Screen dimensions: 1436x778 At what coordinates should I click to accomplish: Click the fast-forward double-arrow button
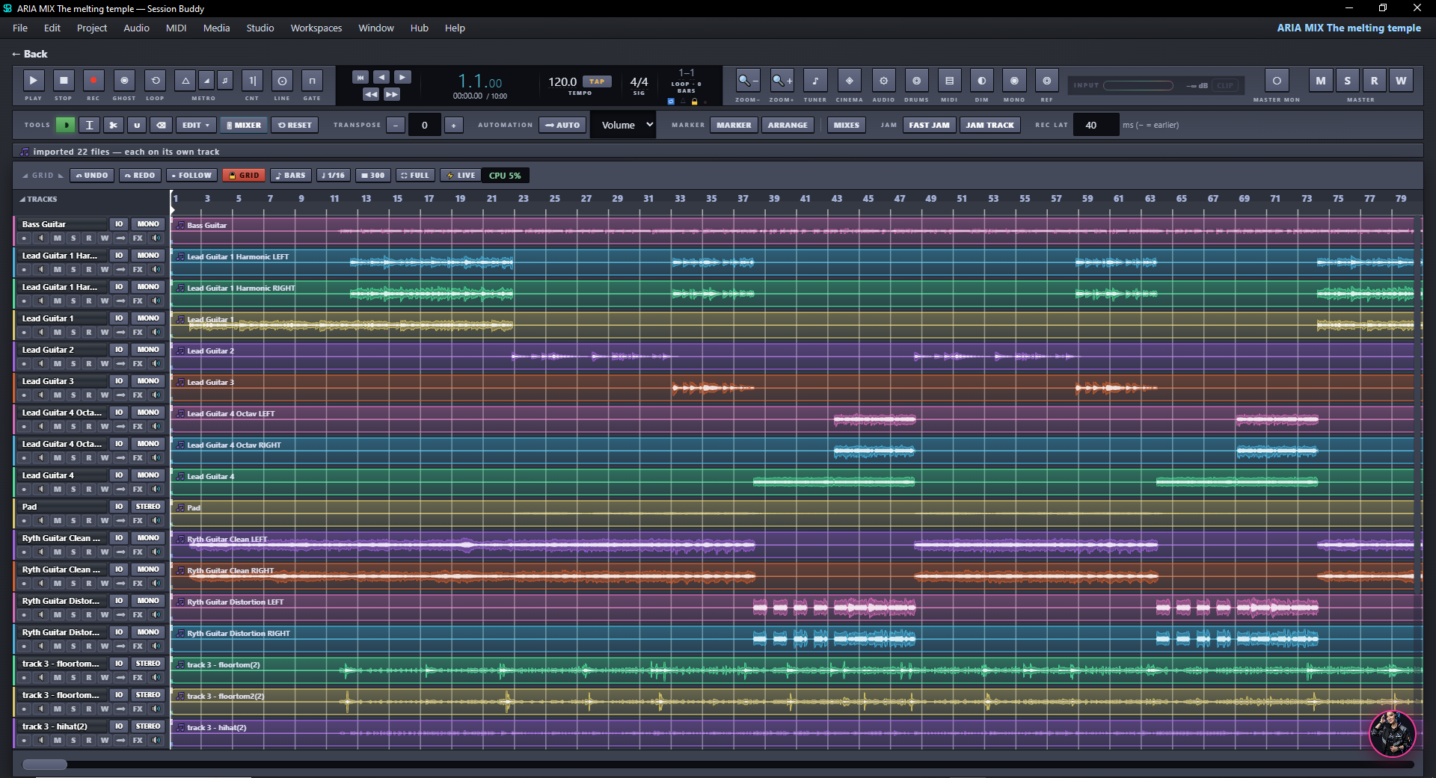[392, 94]
